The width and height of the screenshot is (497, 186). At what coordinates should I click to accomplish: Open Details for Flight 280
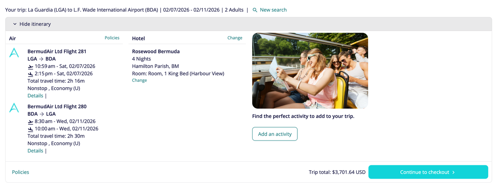click(x=35, y=151)
